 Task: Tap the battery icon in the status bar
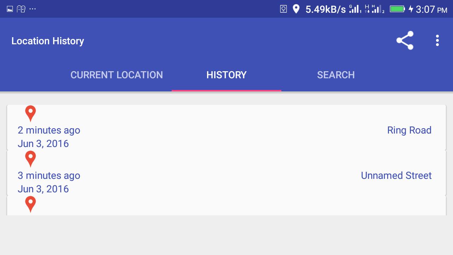coord(397,9)
